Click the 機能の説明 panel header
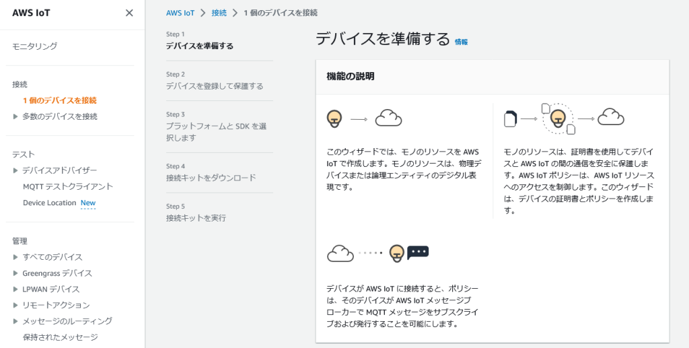This screenshot has height=348, width=689. point(492,77)
